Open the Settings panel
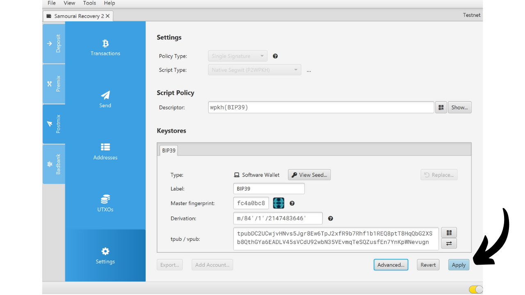This screenshot has width=525, height=295. click(105, 256)
